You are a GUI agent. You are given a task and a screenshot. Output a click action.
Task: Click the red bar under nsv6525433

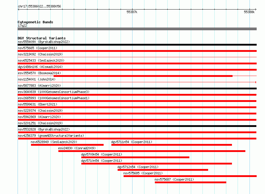137,63
